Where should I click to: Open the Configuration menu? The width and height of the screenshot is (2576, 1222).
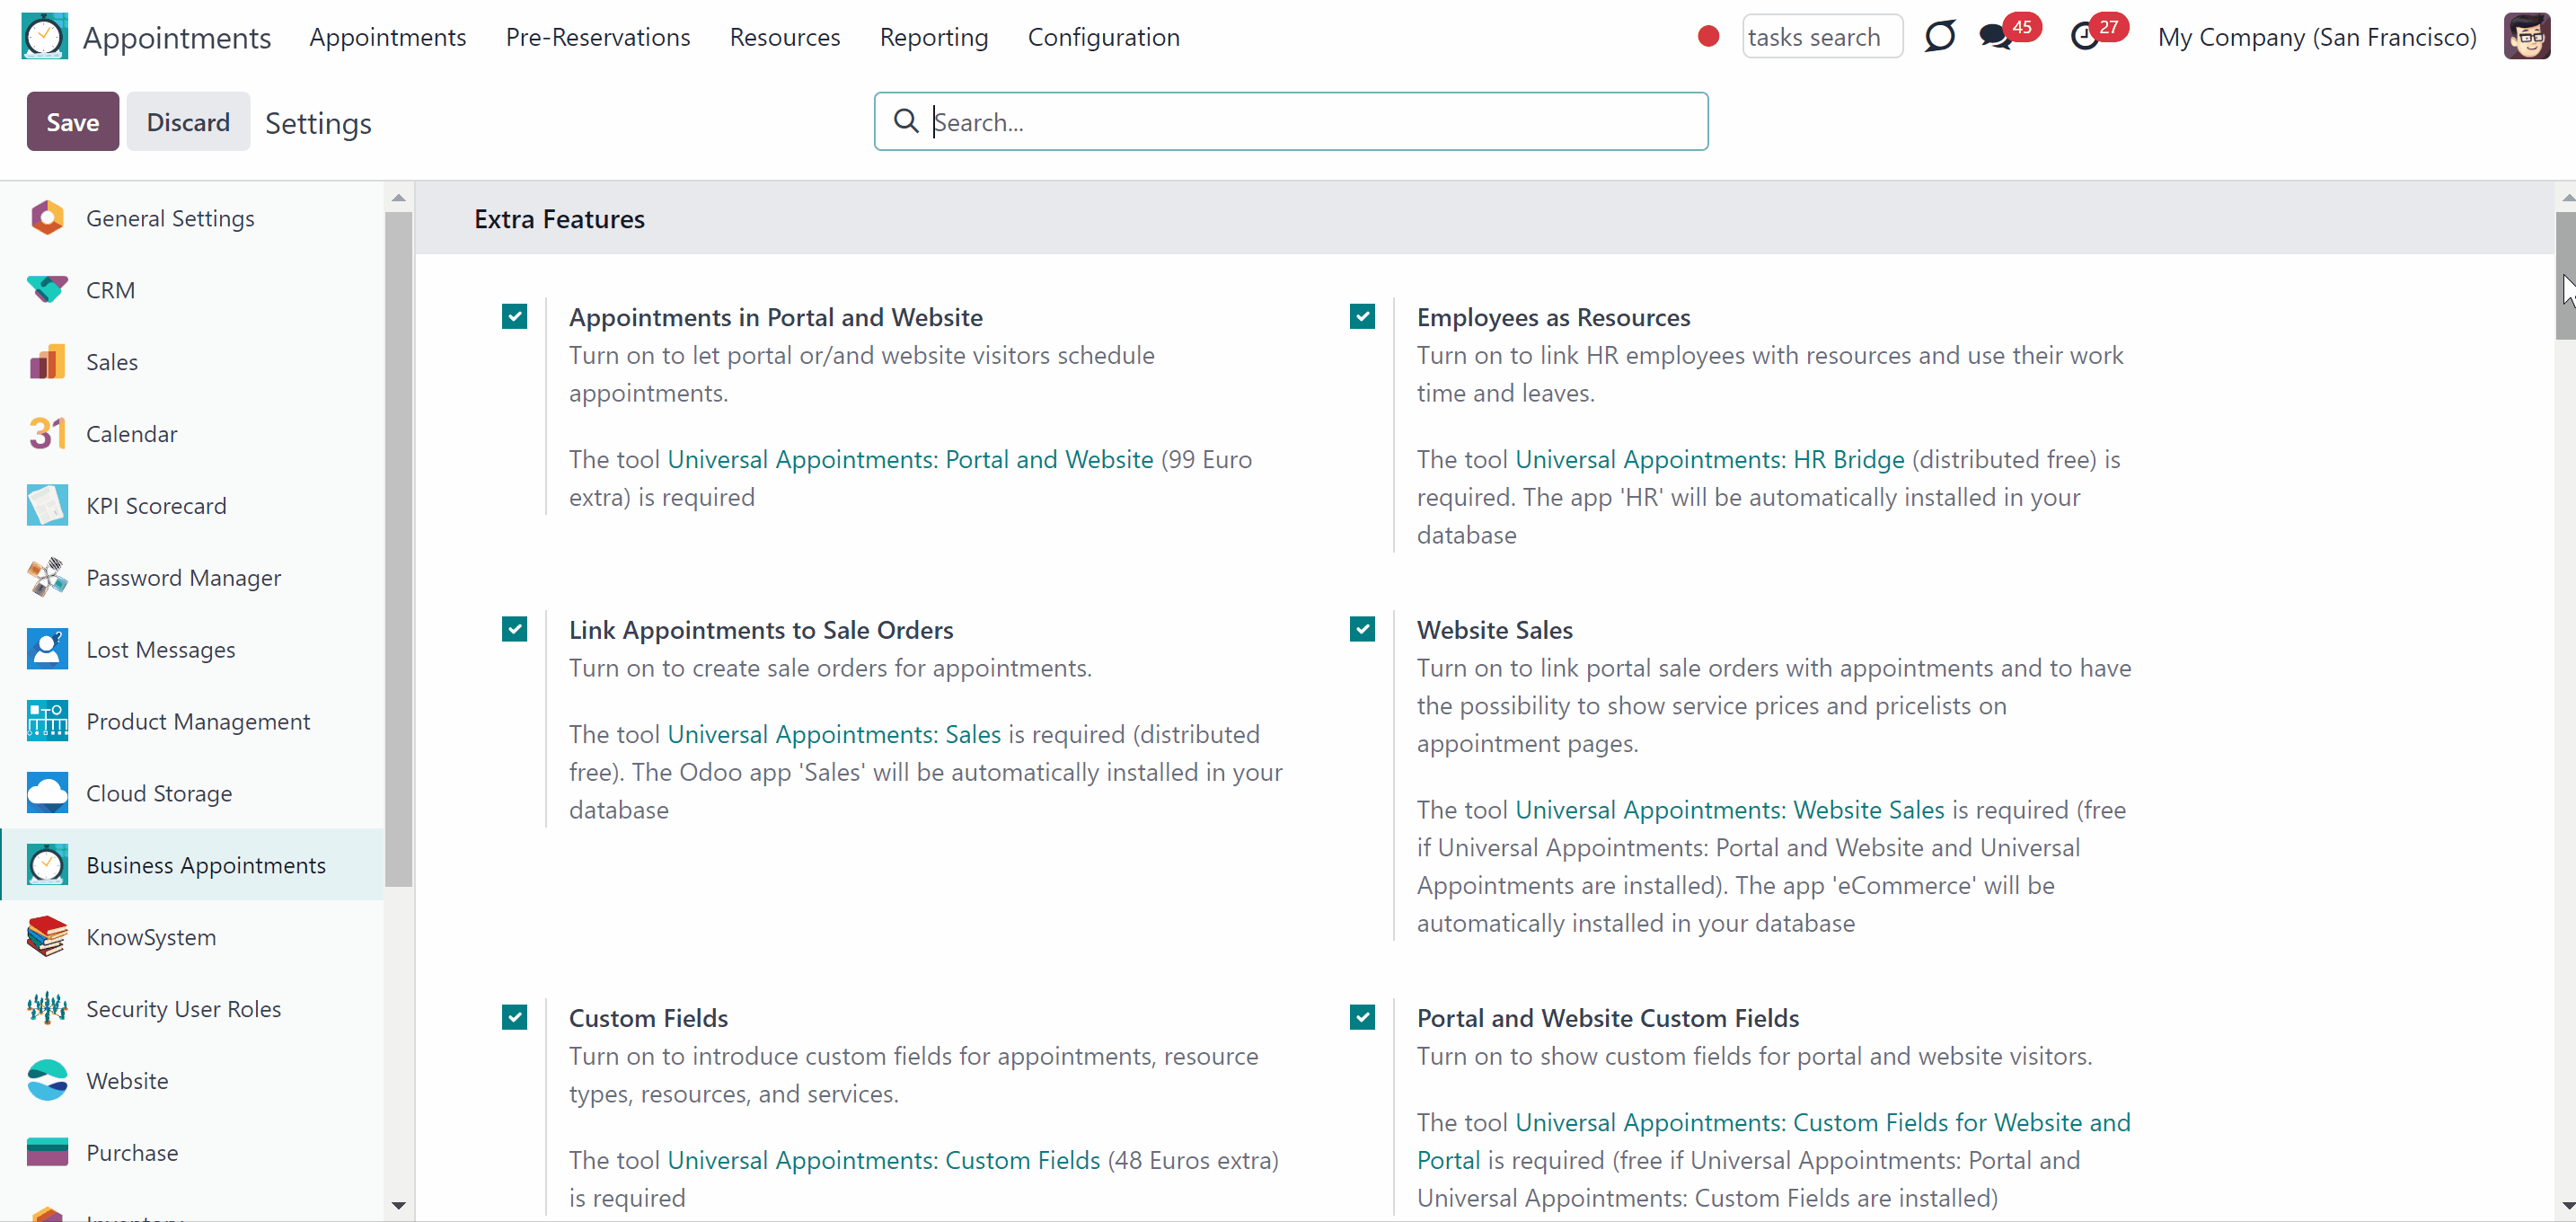[x=1103, y=37]
